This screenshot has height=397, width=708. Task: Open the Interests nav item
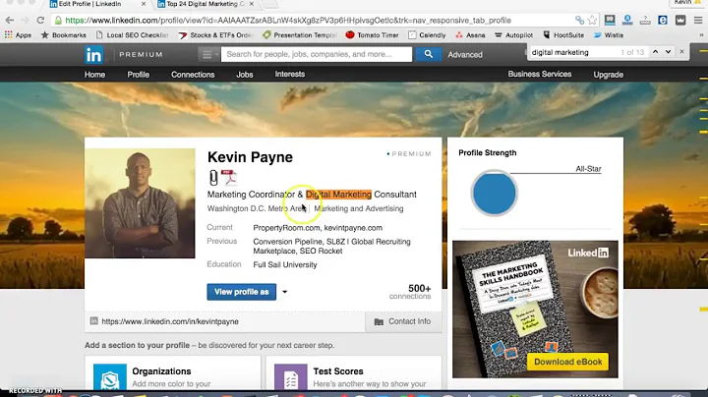[x=290, y=74]
